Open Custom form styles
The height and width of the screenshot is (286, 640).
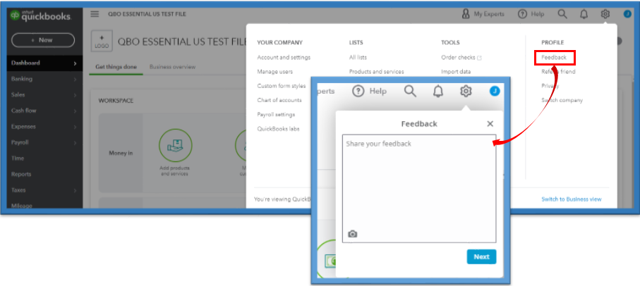282,86
